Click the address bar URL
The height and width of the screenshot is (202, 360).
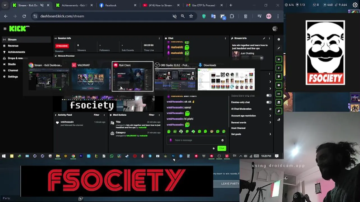tap(62, 16)
